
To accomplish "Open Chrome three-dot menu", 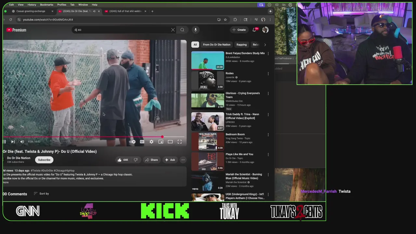I will [270, 19].
